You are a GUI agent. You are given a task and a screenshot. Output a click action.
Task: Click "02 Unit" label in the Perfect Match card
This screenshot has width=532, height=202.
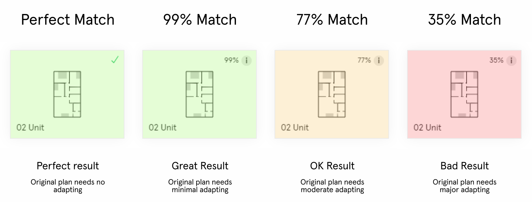click(30, 127)
